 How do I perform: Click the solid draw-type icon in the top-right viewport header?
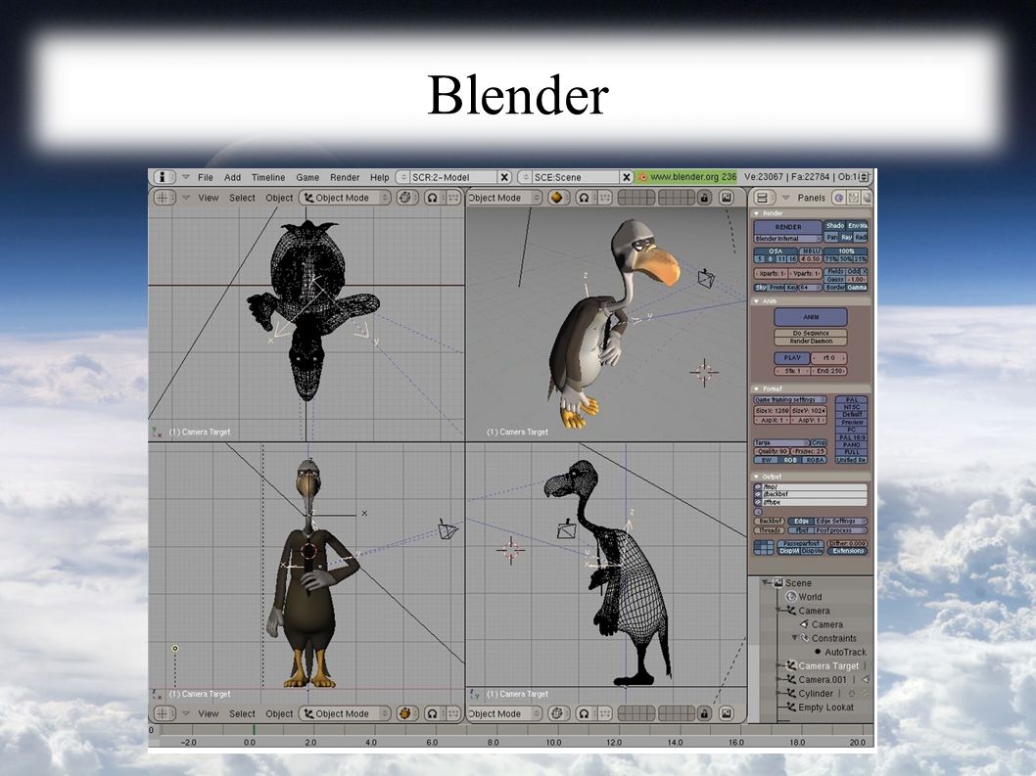click(x=556, y=198)
